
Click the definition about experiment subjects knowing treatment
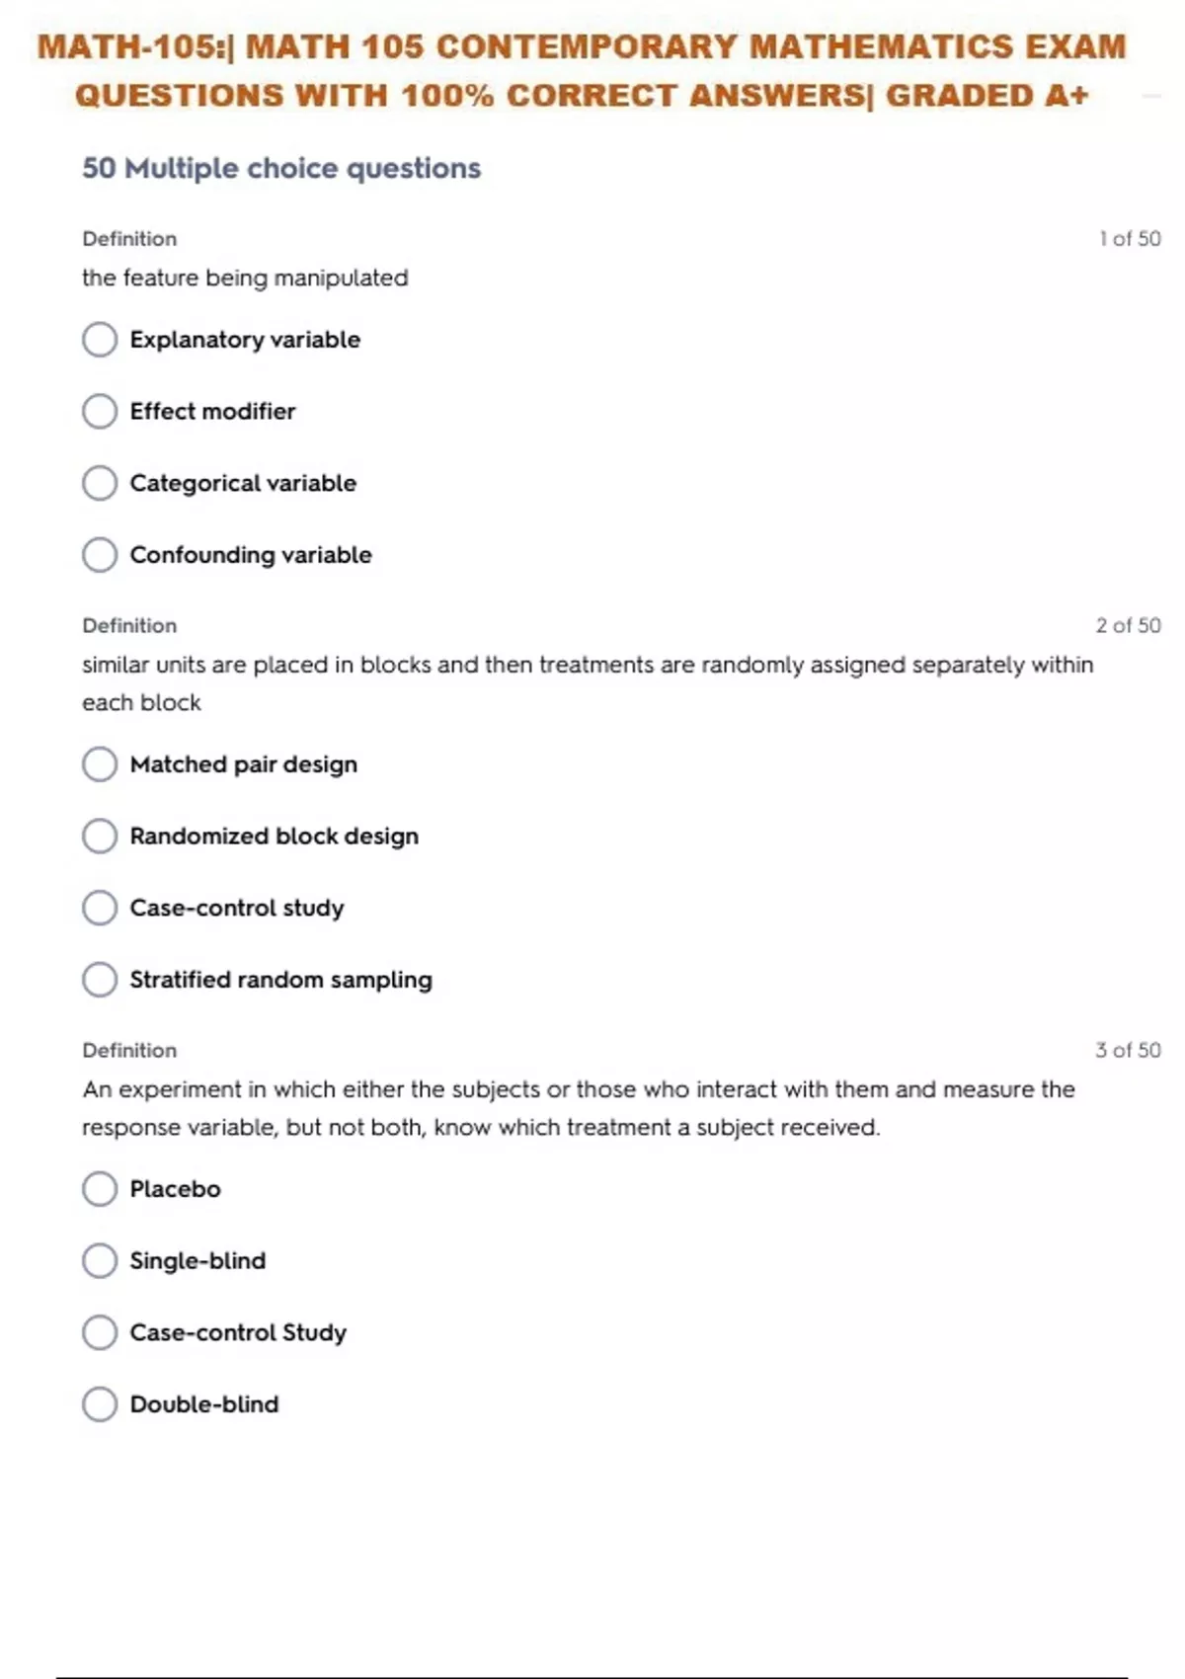pos(579,1108)
